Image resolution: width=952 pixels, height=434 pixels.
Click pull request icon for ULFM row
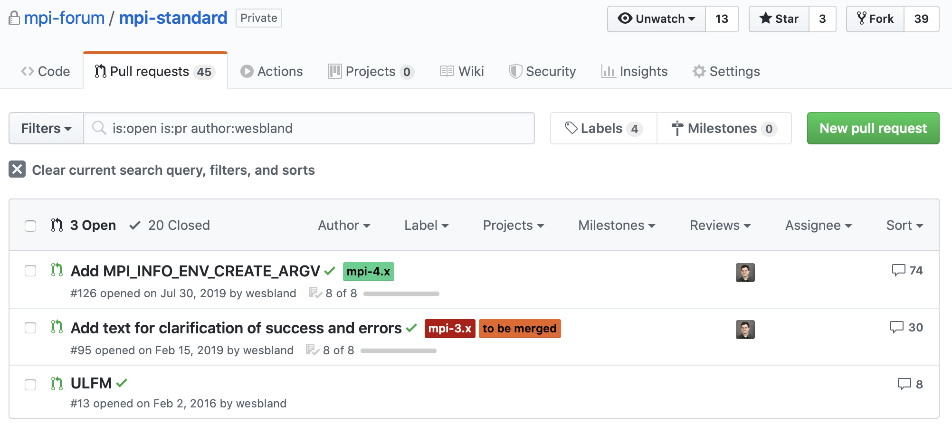pos(57,384)
